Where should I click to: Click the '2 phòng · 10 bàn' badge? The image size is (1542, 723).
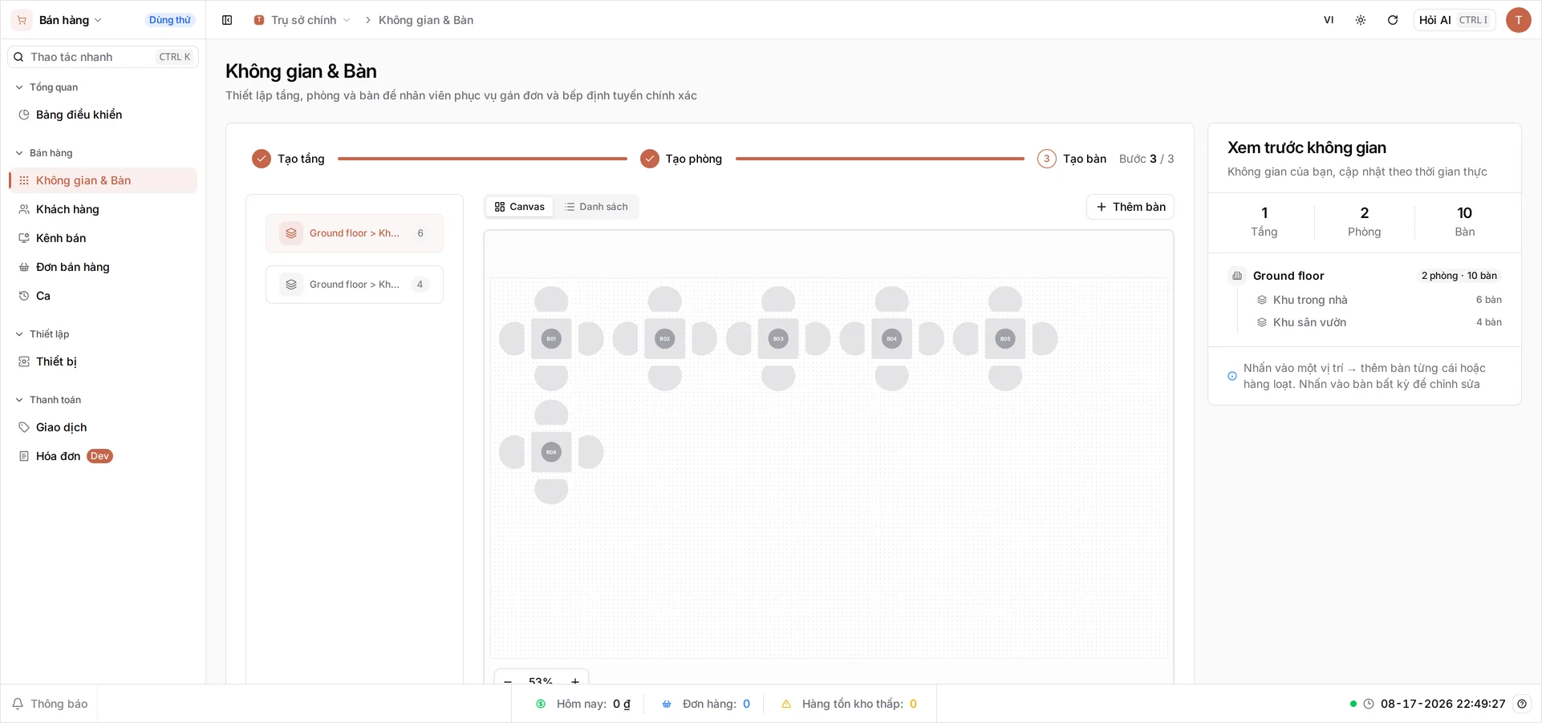point(1459,276)
